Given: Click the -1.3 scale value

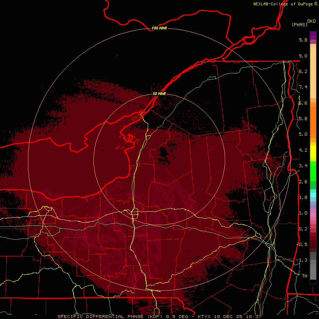Looking at the screenshot, I should [302, 260].
